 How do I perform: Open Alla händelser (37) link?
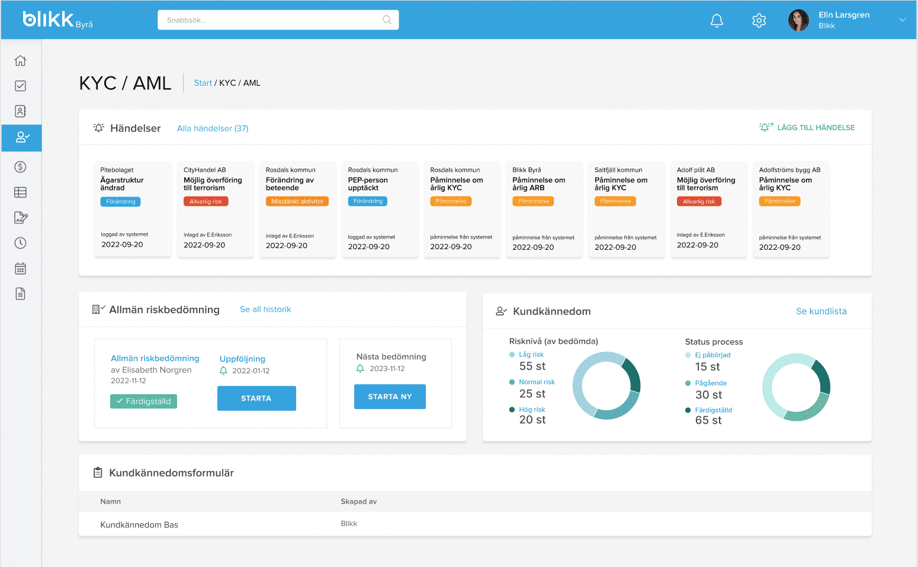pyautogui.click(x=213, y=128)
